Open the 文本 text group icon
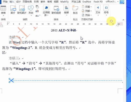 coord(98,8)
